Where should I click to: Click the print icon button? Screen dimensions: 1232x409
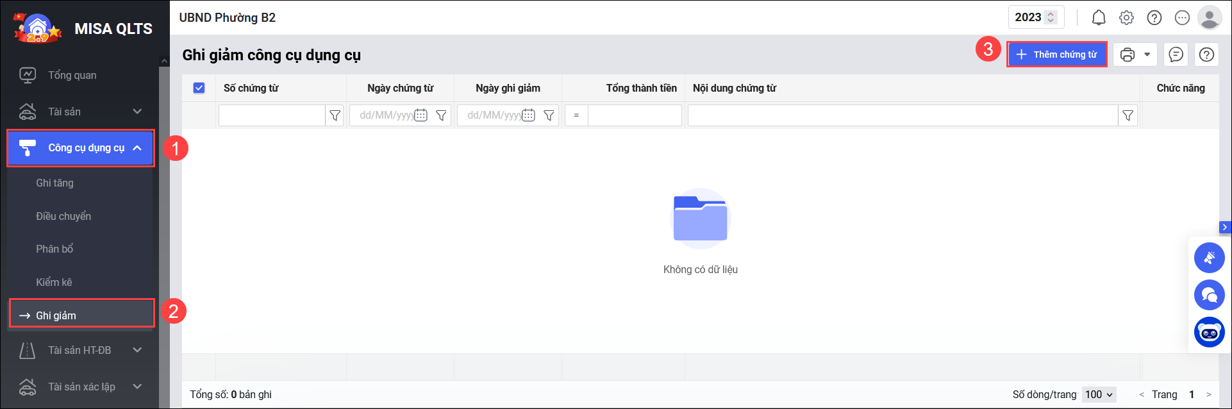coord(1127,55)
